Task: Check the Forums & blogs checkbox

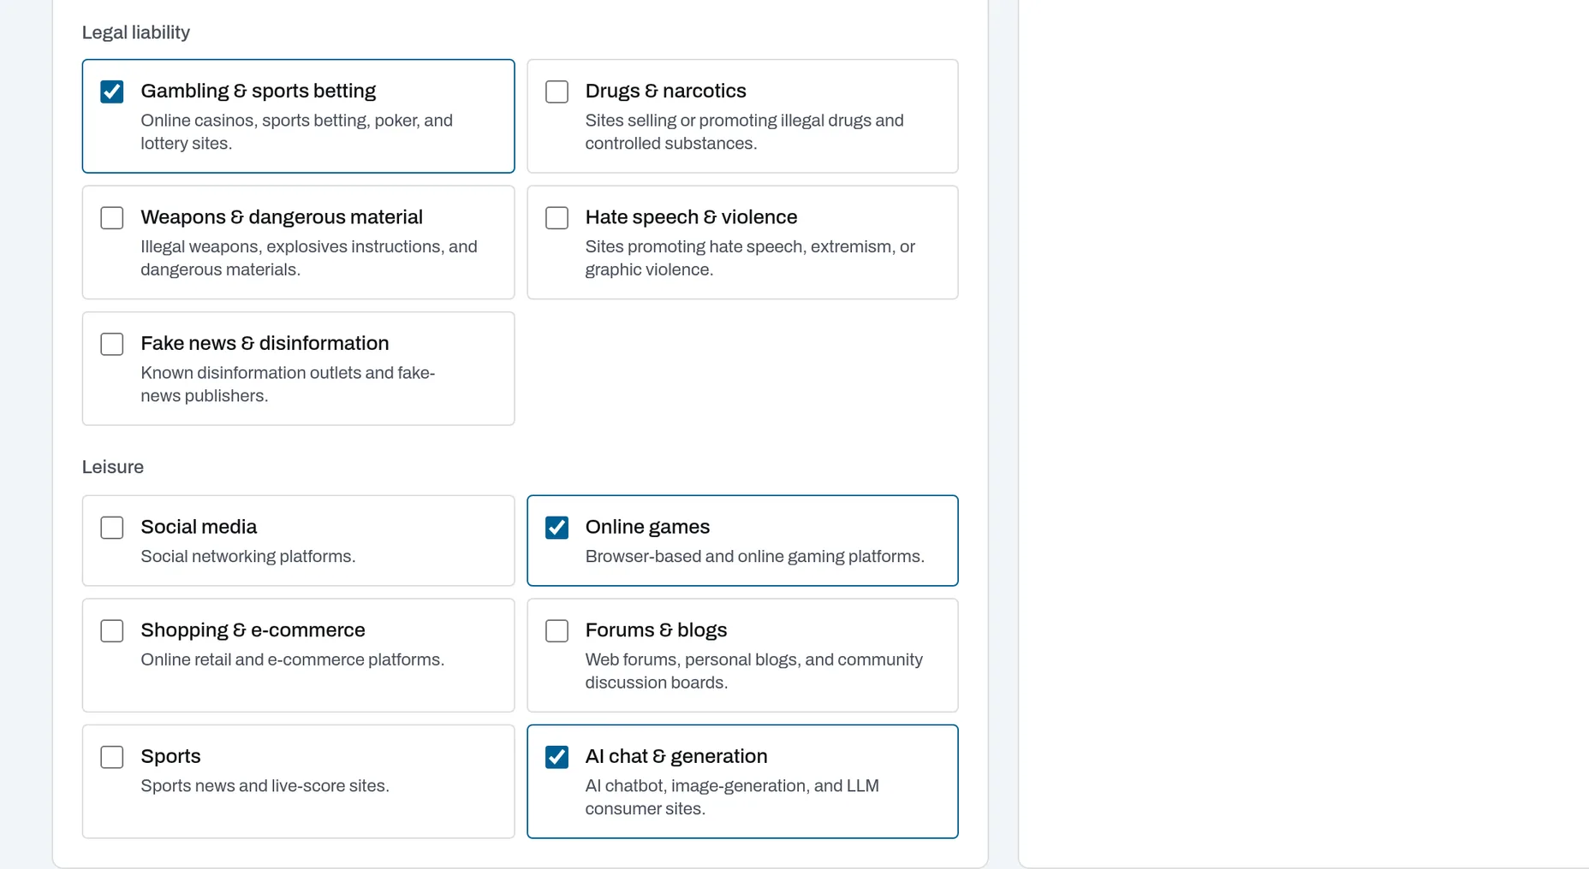Action: 556,631
